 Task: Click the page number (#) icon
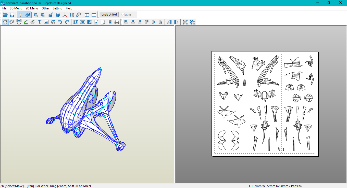point(96,22)
